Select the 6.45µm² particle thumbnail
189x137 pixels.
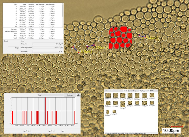pyautogui.click(x=114, y=112)
